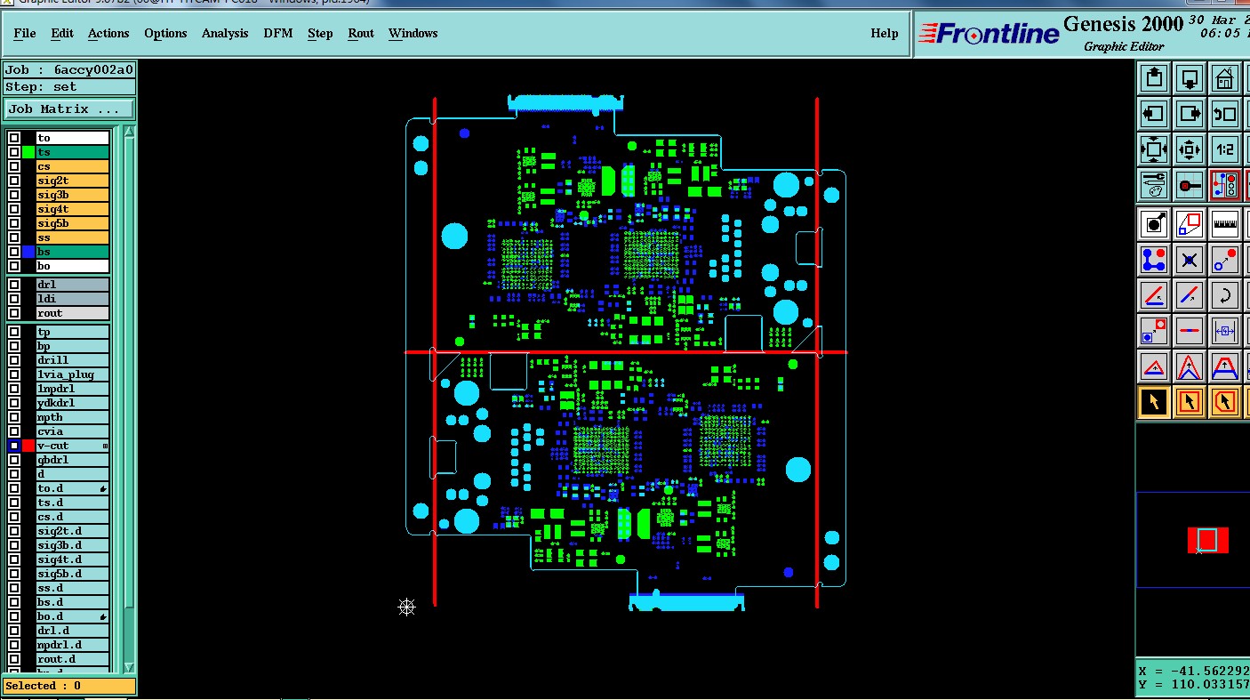Click the red and blue squares zoom-area icon
The height and width of the screenshot is (700, 1250).
pyautogui.click(x=1190, y=224)
